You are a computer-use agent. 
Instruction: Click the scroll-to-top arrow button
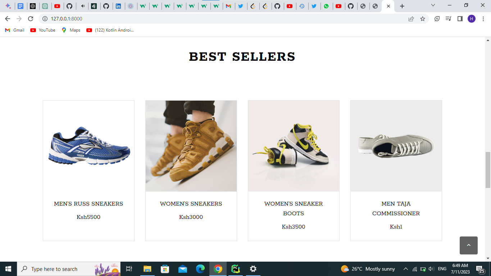coord(468,245)
